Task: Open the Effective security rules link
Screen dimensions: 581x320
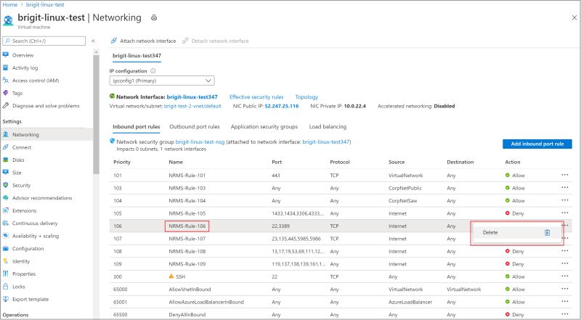Action: coord(256,97)
